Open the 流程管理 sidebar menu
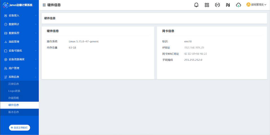The width and height of the screenshot is (270, 135). point(19,42)
